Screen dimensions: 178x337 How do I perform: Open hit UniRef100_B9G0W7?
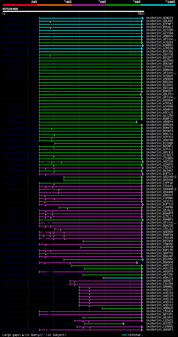tap(160, 64)
